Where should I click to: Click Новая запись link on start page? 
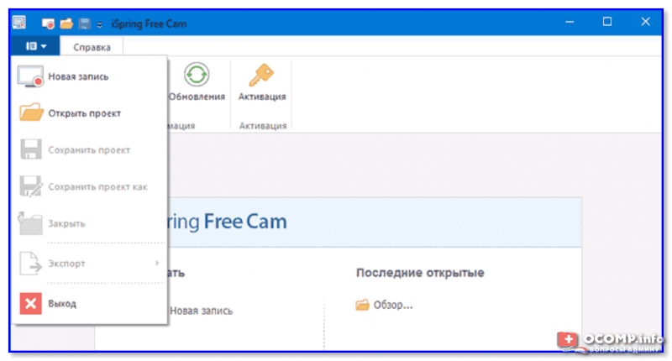click(201, 311)
